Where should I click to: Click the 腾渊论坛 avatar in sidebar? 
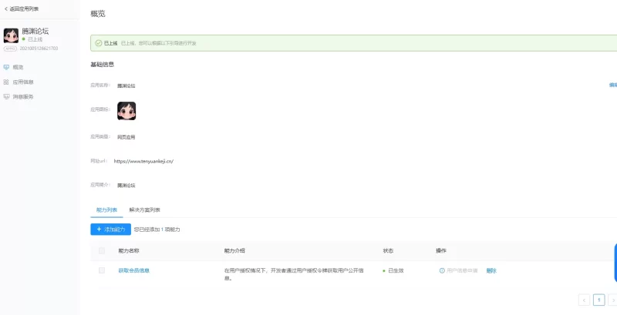click(x=11, y=35)
